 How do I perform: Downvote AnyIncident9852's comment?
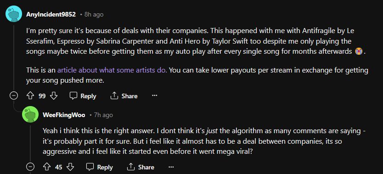pos(54,96)
